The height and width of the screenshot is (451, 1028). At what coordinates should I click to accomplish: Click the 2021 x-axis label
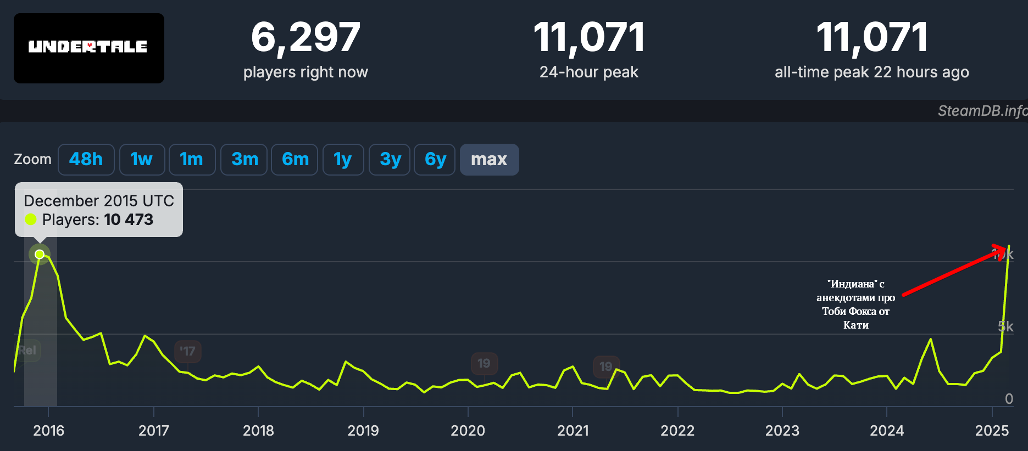click(573, 431)
